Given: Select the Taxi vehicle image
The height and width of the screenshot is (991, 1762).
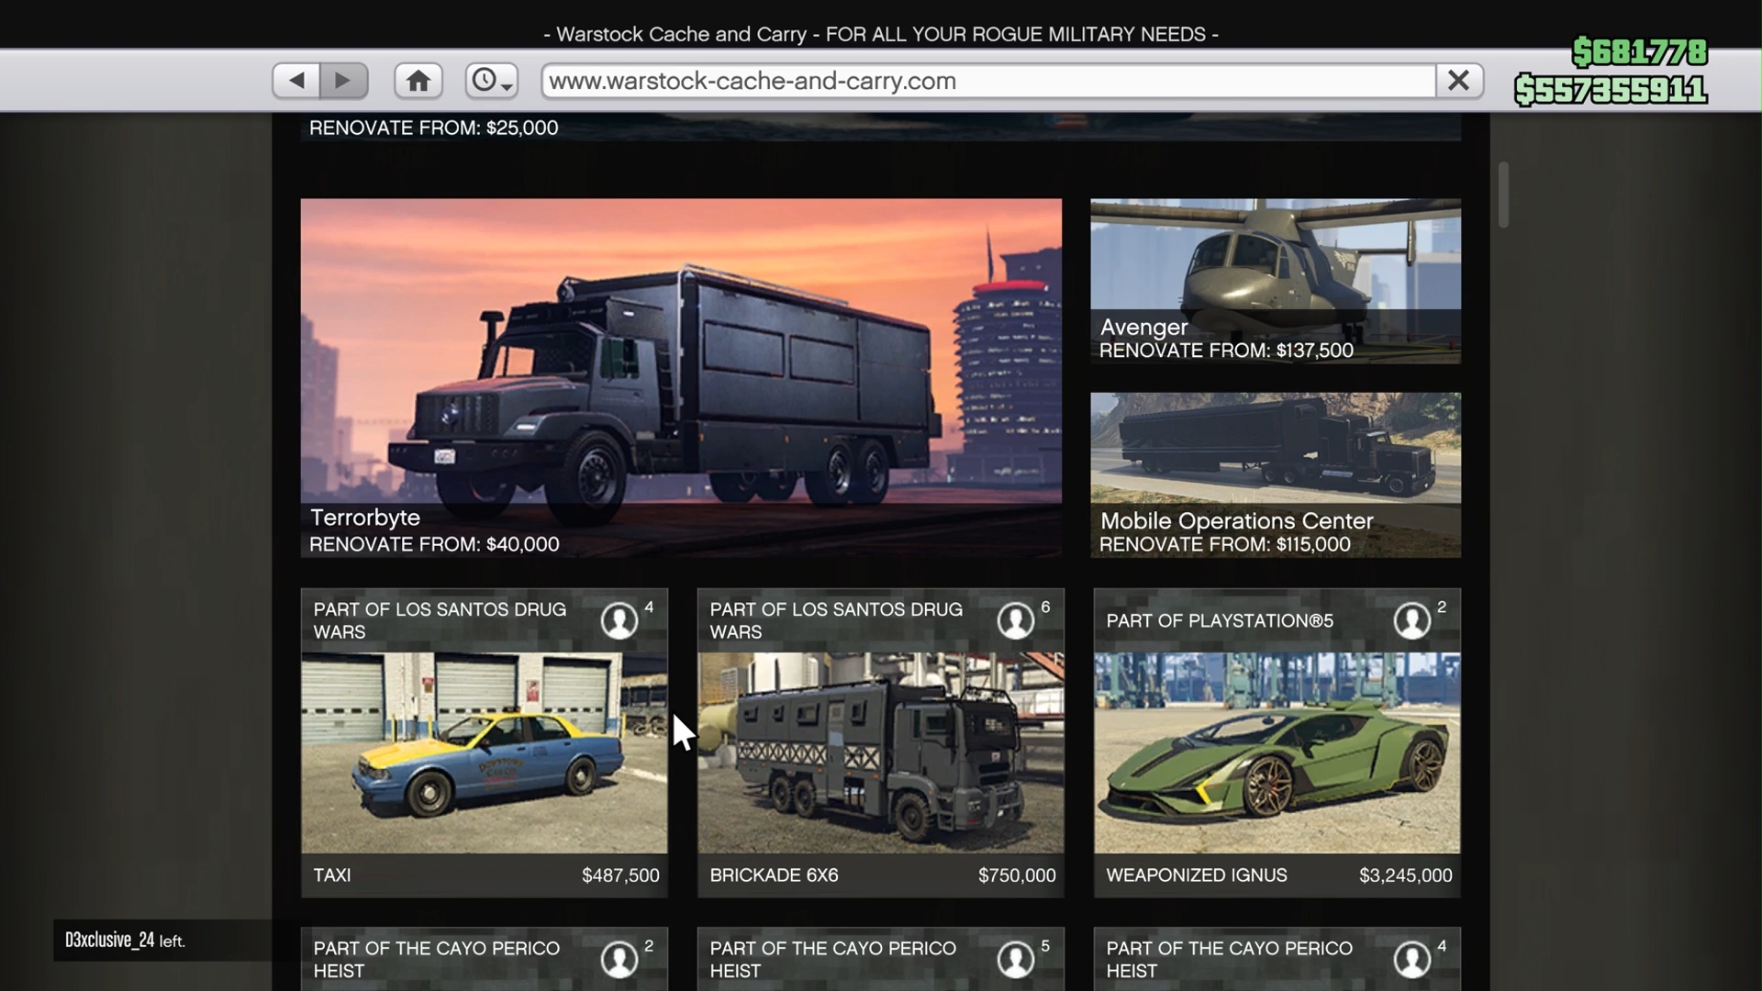Looking at the screenshot, I should pyautogui.click(x=485, y=753).
